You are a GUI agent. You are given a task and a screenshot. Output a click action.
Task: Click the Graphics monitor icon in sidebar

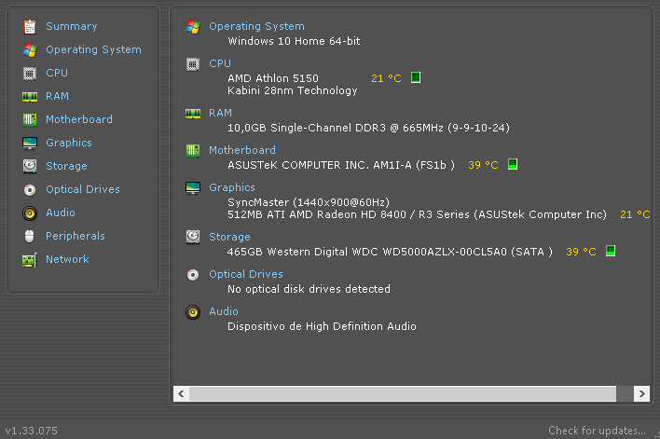point(30,144)
